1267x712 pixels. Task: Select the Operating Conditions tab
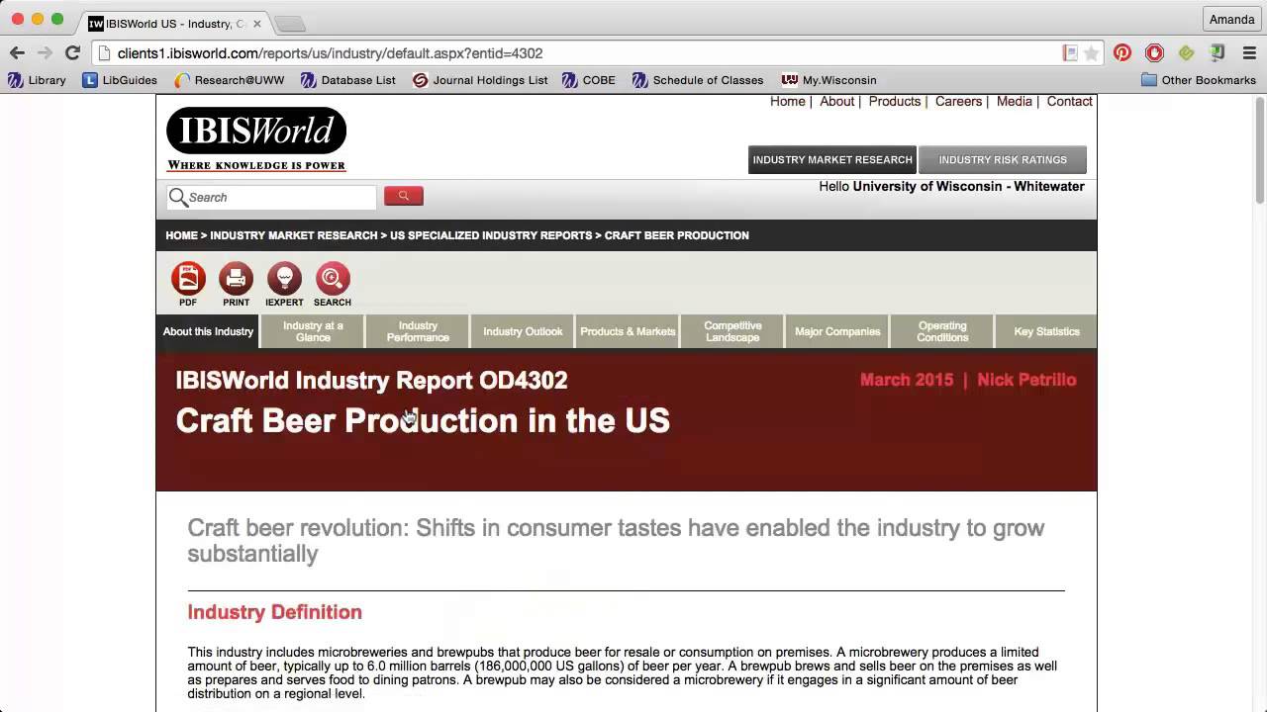[942, 331]
